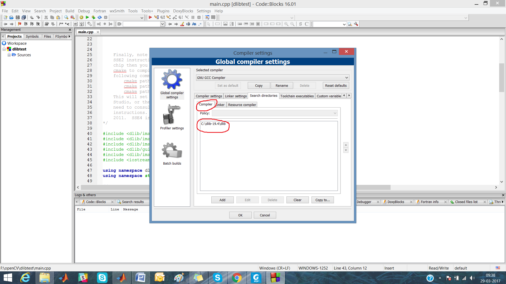Switch to Compiler settings tab
This screenshot has height=284, width=506.
(x=209, y=96)
